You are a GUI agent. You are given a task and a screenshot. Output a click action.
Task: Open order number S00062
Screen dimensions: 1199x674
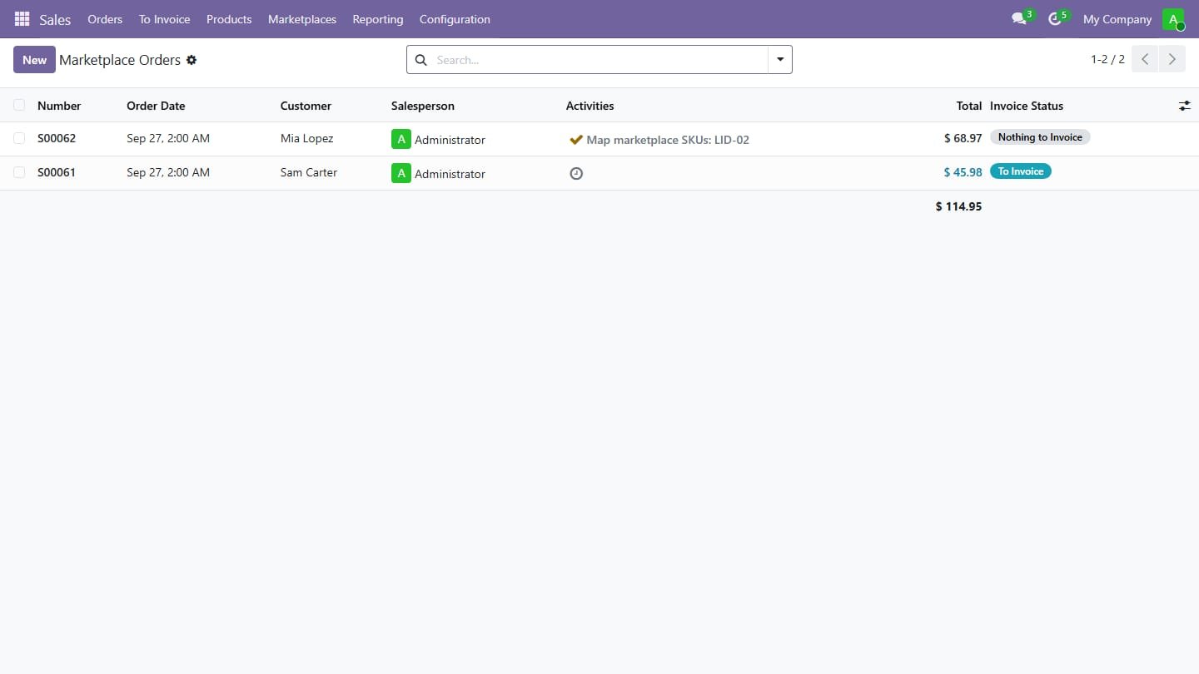coord(57,138)
